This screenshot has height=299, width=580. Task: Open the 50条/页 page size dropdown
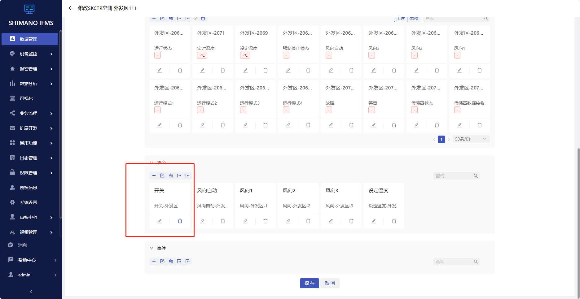point(471,139)
